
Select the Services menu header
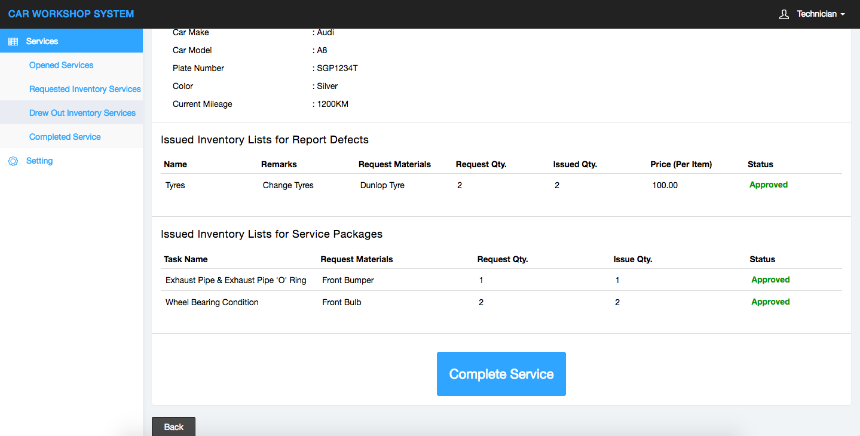click(42, 41)
